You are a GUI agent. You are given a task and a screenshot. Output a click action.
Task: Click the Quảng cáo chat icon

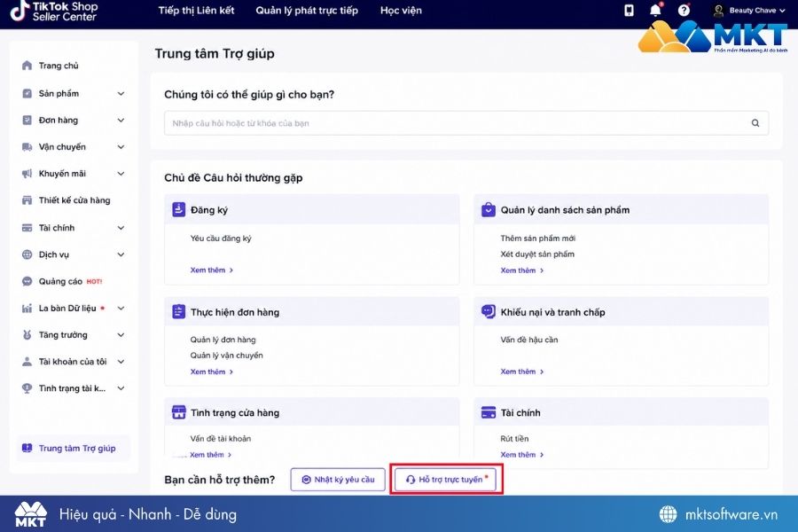tap(27, 282)
